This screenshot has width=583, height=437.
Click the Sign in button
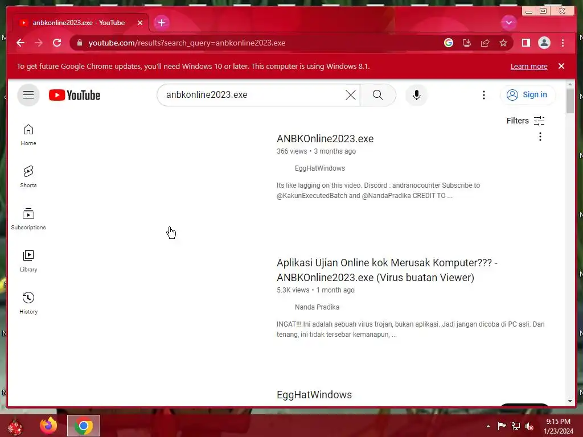point(528,95)
